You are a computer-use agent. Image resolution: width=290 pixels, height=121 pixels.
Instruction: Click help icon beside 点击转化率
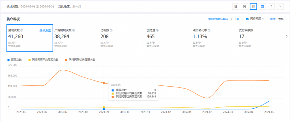coord(209,30)
